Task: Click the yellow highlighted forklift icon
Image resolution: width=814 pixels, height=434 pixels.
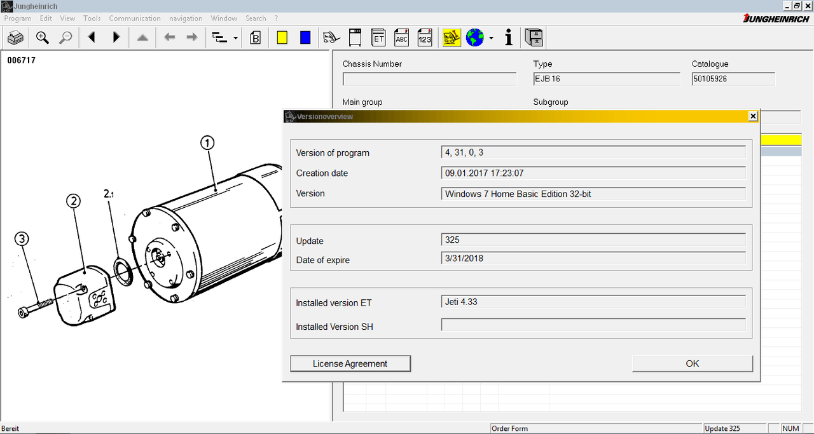Action: tap(452, 38)
